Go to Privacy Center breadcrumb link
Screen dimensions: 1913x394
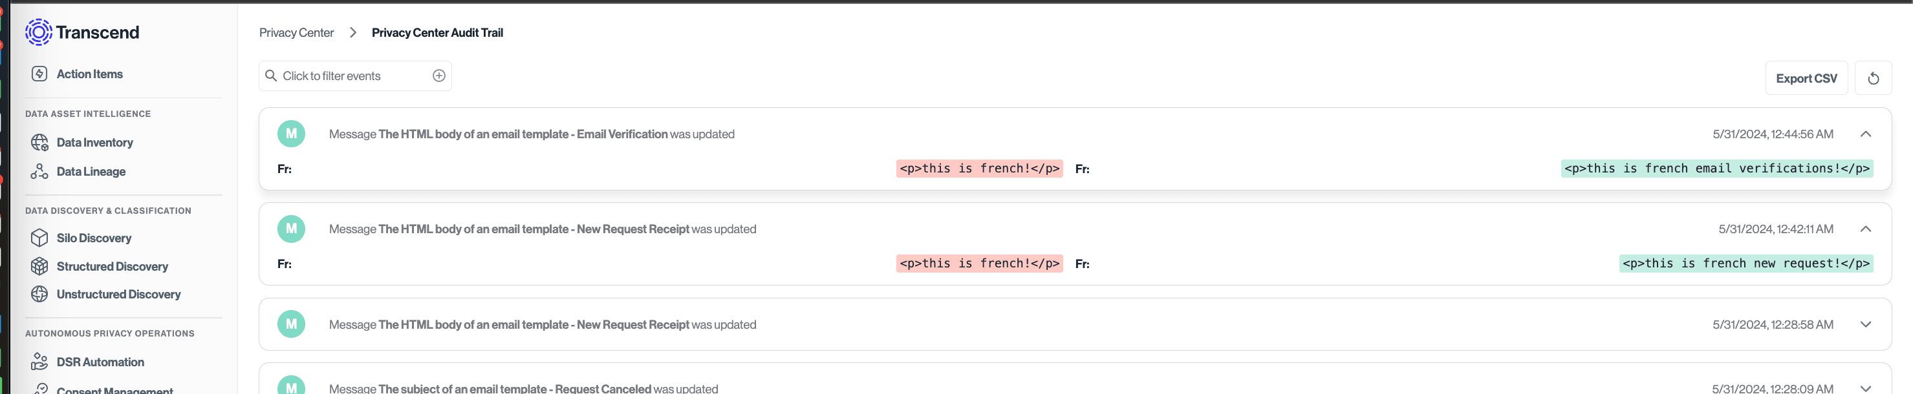click(x=296, y=33)
